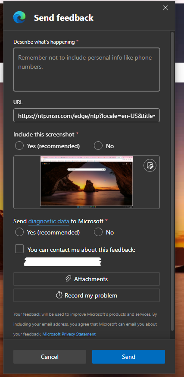Select No for including this screenshot
The height and width of the screenshot is (377, 184).
pos(98,146)
